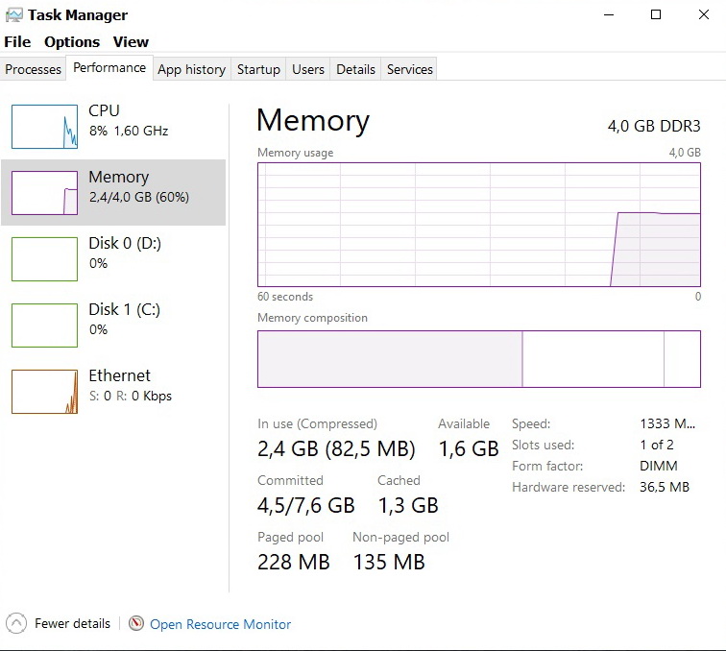Click the Task Manager title bar icon

point(13,15)
